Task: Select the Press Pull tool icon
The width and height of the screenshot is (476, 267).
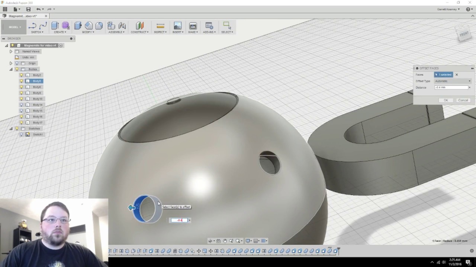Action: [x=78, y=26]
